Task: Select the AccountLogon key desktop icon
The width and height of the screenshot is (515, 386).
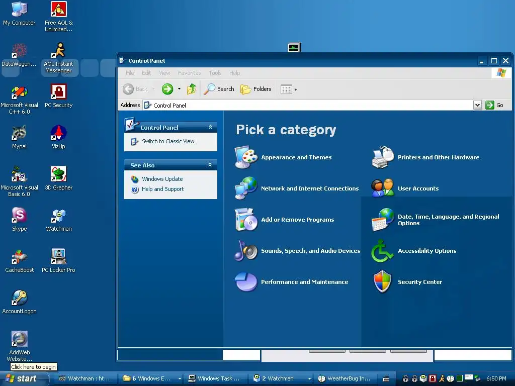Action: (x=19, y=302)
